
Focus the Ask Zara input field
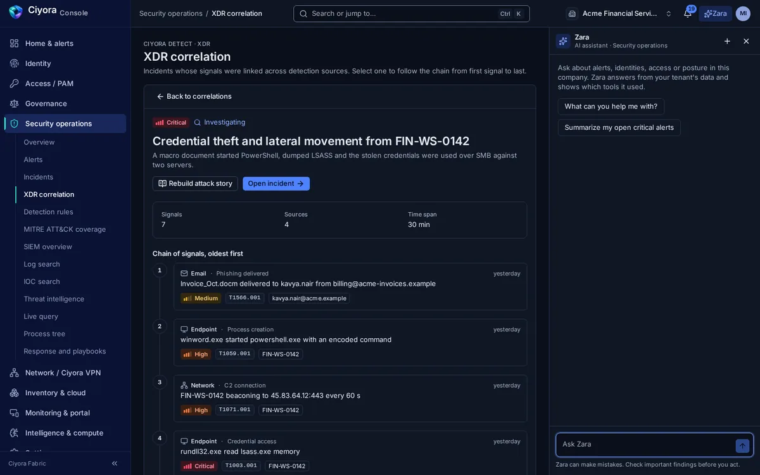646,445
